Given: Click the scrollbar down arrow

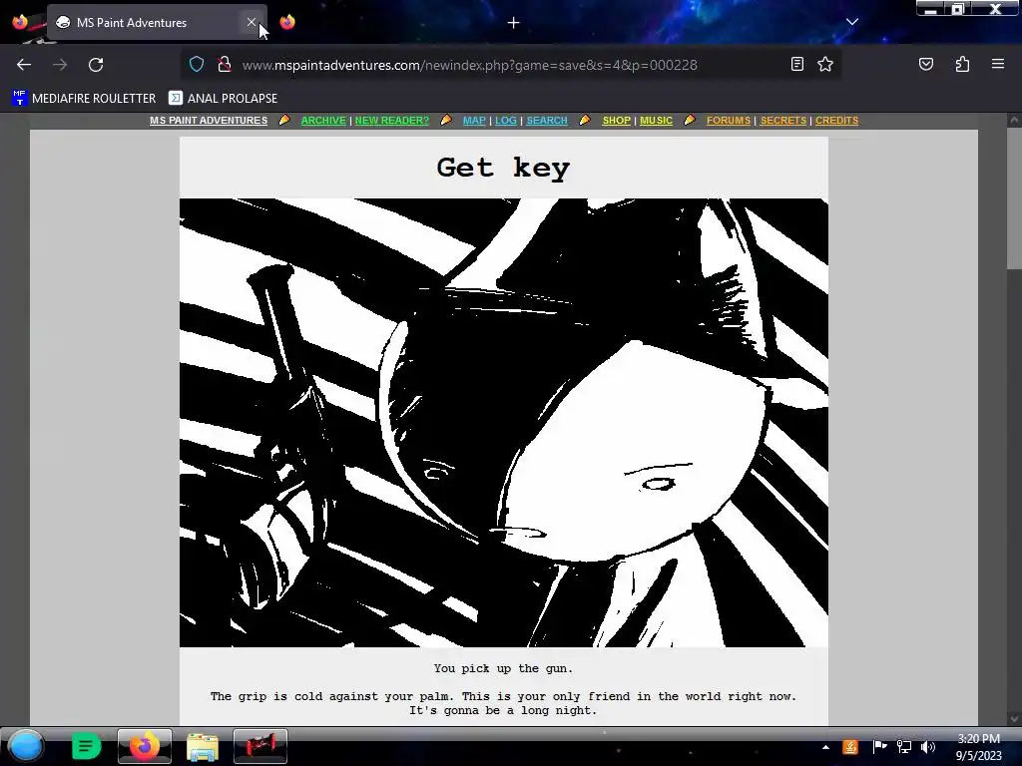Looking at the screenshot, I should [1014, 719].
